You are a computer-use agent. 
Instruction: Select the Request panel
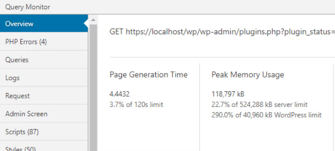point(44,96)
